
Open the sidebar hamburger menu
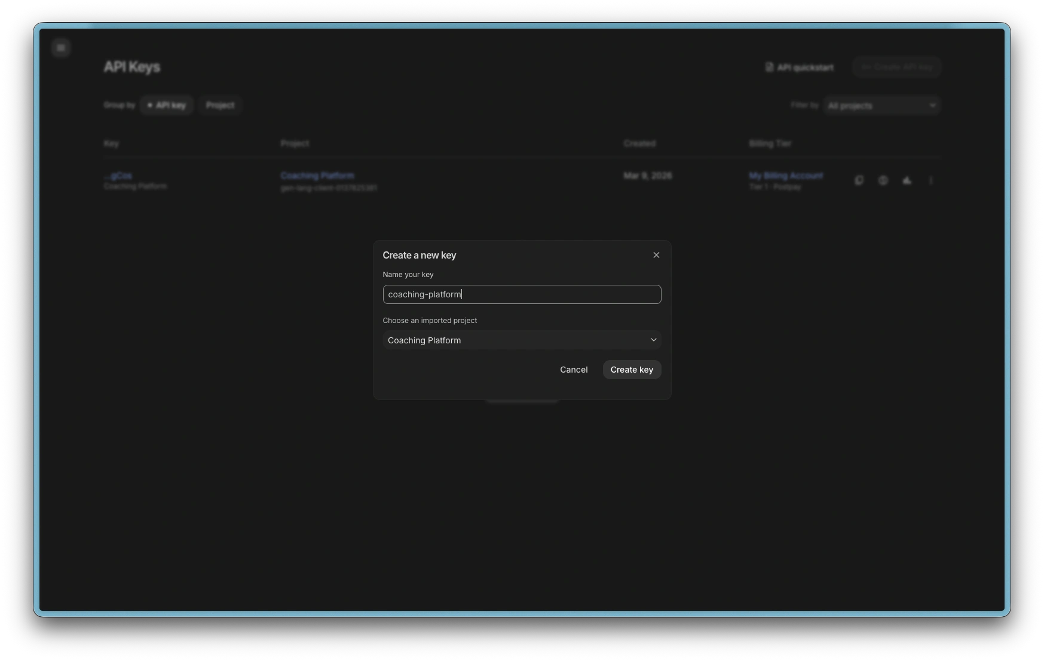61,48
